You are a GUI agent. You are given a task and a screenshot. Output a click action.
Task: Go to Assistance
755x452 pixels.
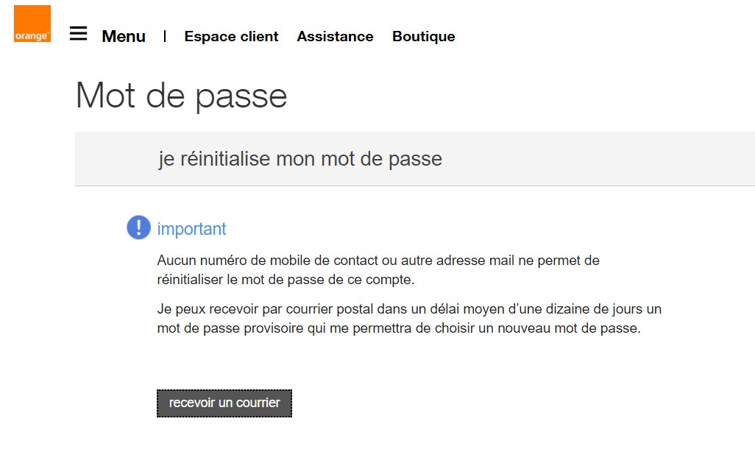pyautogui.click(x=335, y=36)
